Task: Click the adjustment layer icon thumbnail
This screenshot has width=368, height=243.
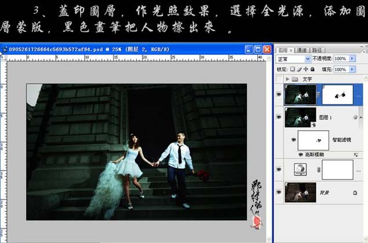Action: pos(300,169)
